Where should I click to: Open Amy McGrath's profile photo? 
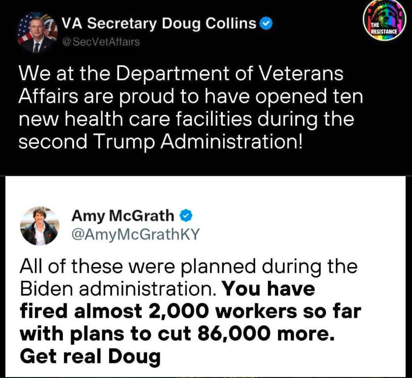point(40,226)
